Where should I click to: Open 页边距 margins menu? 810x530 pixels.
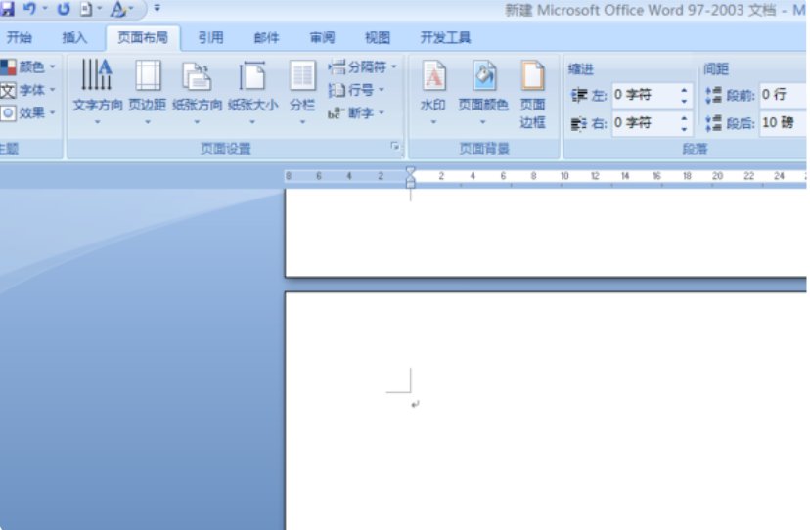(x=147, y=92)
